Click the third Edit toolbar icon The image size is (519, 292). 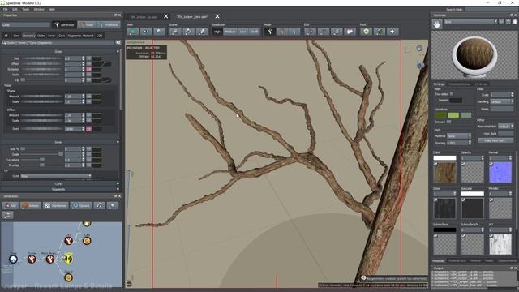[337, 32]
